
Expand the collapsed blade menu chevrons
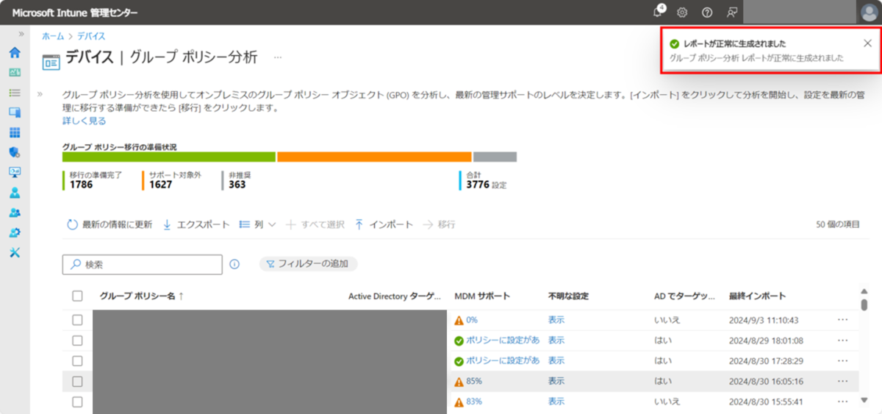[x=40, y=94]
